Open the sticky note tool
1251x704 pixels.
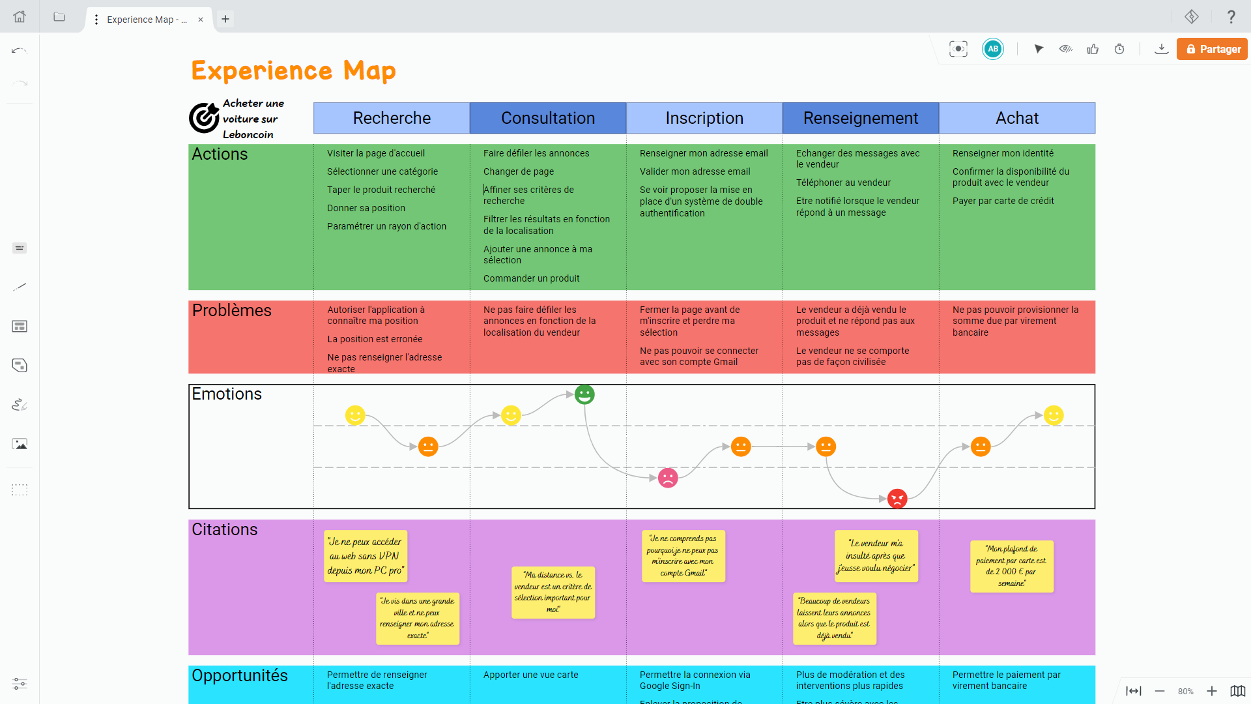coord(20,366)
